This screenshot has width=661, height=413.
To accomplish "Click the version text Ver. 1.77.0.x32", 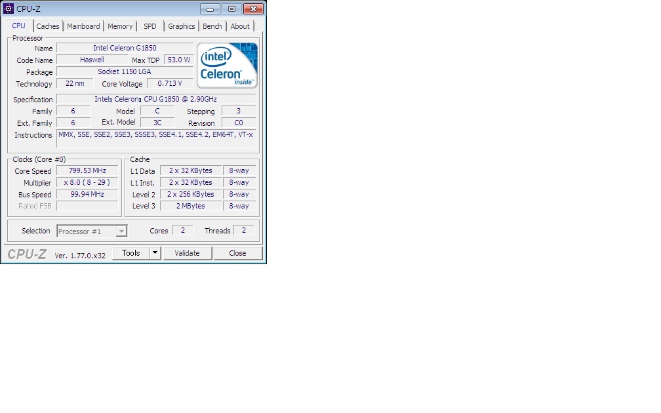I will (x=80, y=256).
